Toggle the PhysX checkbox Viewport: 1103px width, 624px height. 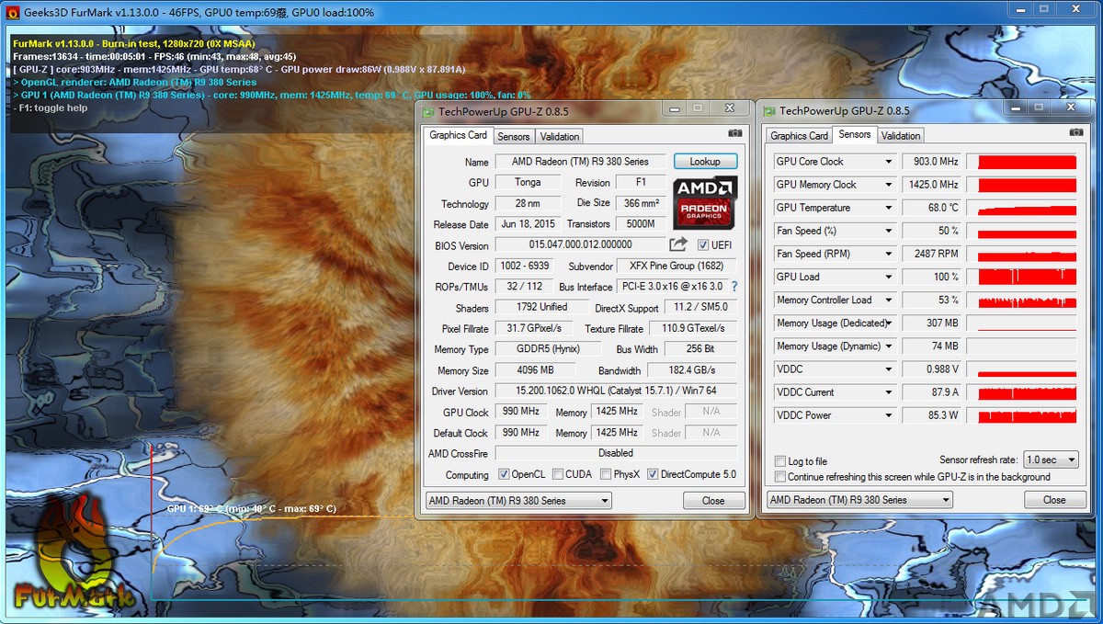606,474
